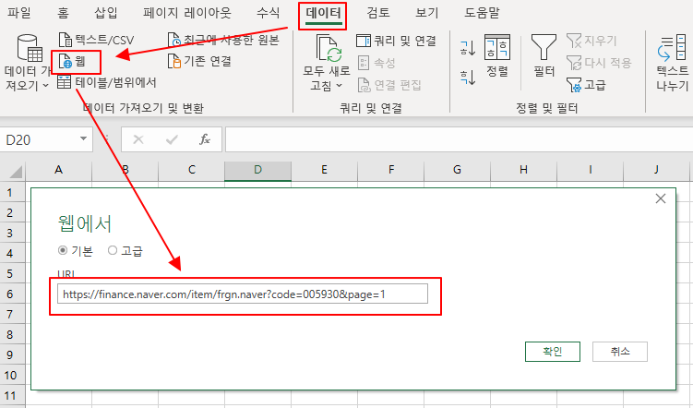Select the 데이터 ribbon tab
The width and height of the screenshot is (693, 408).
[x=323, y=14]
